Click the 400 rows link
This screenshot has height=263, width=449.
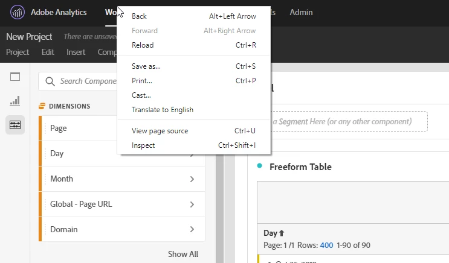click(326, 246)
